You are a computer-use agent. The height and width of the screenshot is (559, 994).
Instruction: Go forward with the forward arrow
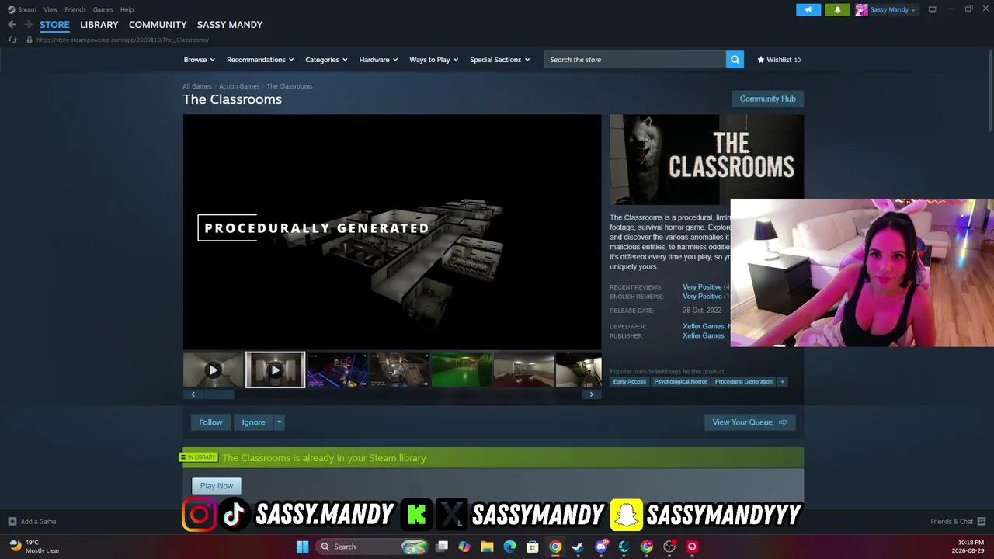[x=28, y=25]
